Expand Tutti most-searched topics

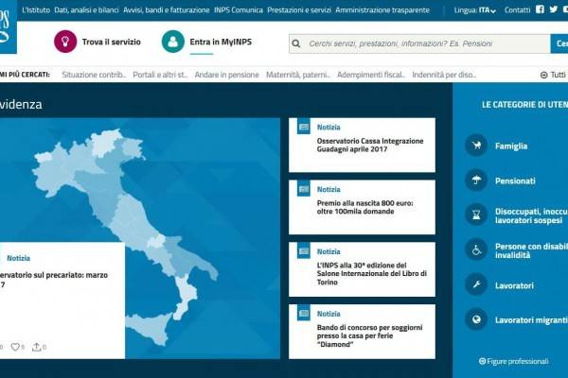pos(553,75)
